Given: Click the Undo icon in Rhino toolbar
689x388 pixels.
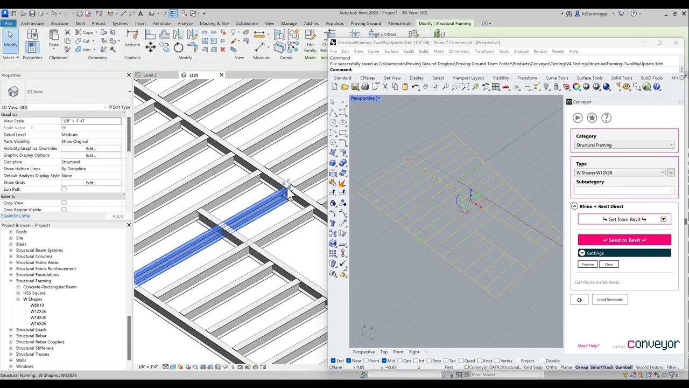Looking at the screenshot, I should [415, 87].
